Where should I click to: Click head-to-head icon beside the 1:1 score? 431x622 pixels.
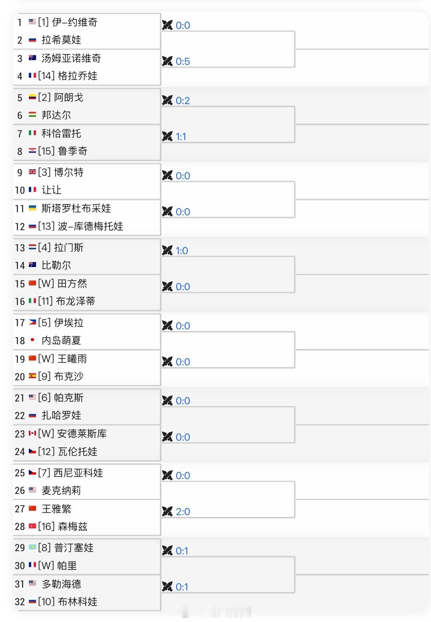(167, 136)
